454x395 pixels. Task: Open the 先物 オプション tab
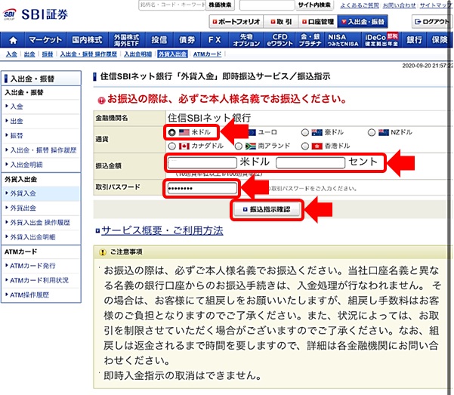pos(246,40)
